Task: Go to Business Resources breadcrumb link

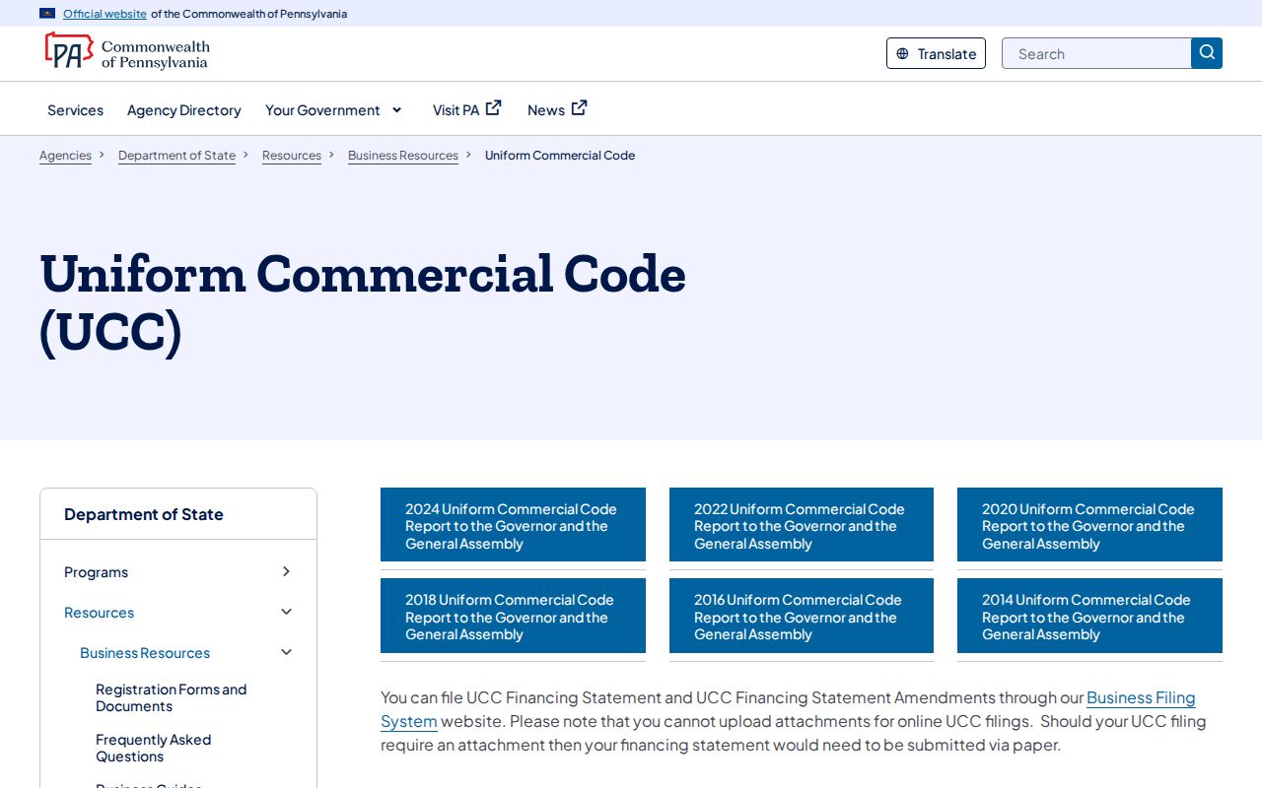Action: click(403, 156)
